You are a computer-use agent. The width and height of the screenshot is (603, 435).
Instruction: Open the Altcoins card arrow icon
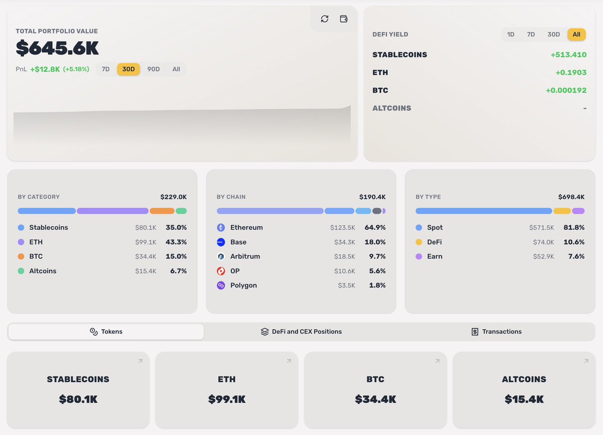click(x=586, y=361)
